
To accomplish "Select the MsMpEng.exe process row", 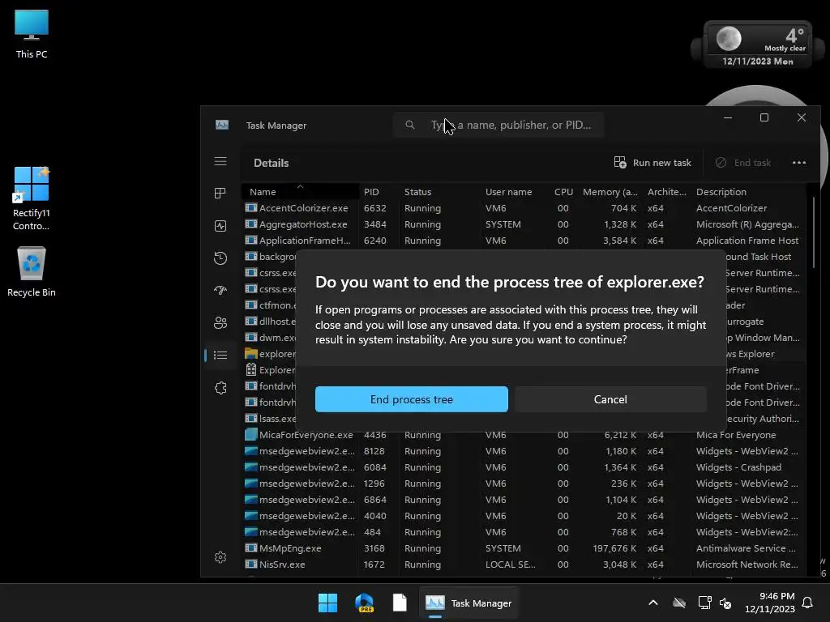I will [524, 548].
